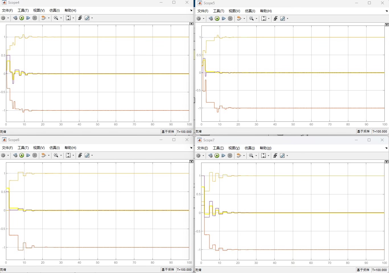Click the highlight Simulink block icon in Scope7
Image resolution: width=389 pixels, height=273 pixels.
pyautogui.click(x=239, y=156)
